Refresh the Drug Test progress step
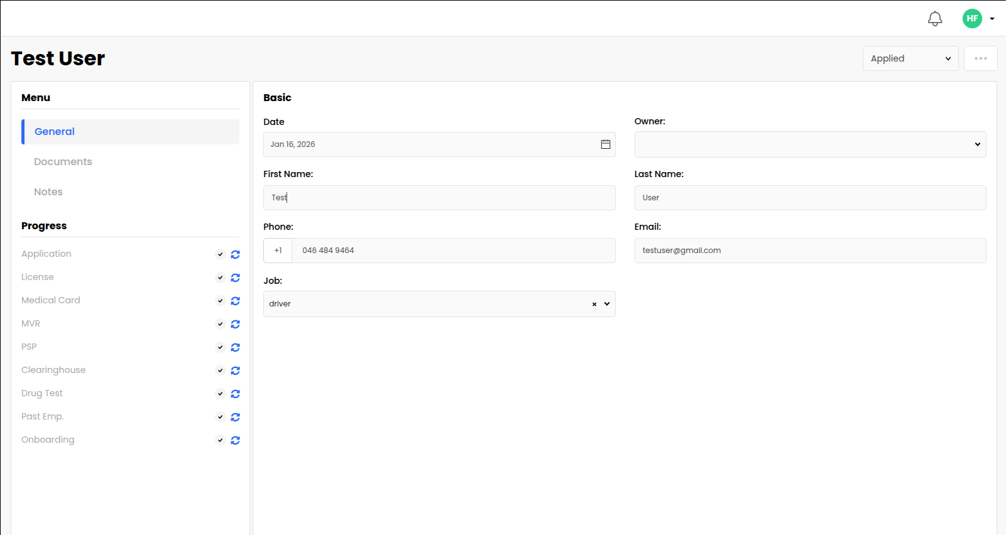1006x535 pixels. coord(236,394)
